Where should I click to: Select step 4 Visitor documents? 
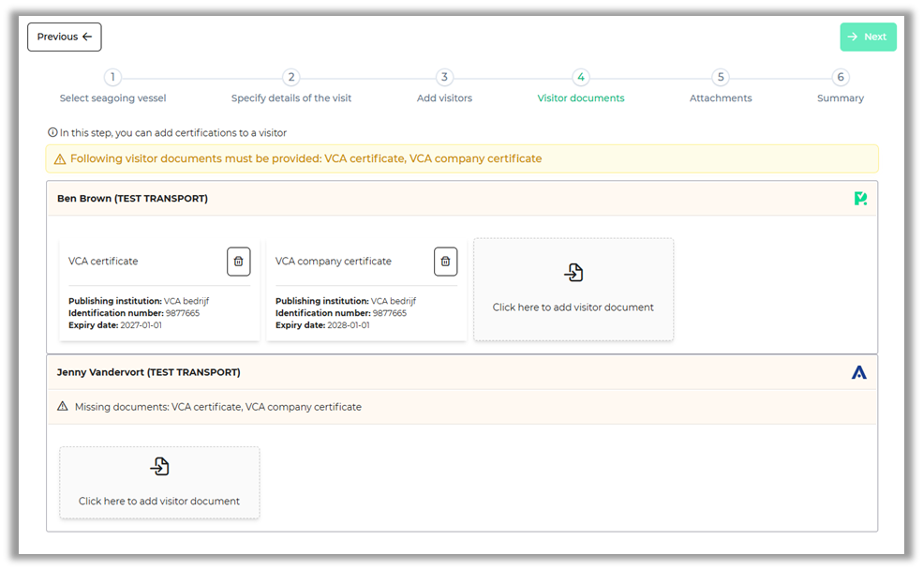(581, 78)
